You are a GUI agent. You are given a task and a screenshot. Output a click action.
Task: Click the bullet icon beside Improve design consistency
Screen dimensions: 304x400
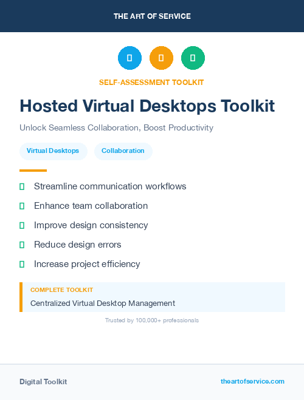[x=22, y=226]
